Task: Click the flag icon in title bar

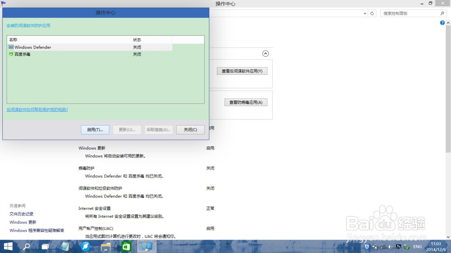Action: click(x=3, y=4)
